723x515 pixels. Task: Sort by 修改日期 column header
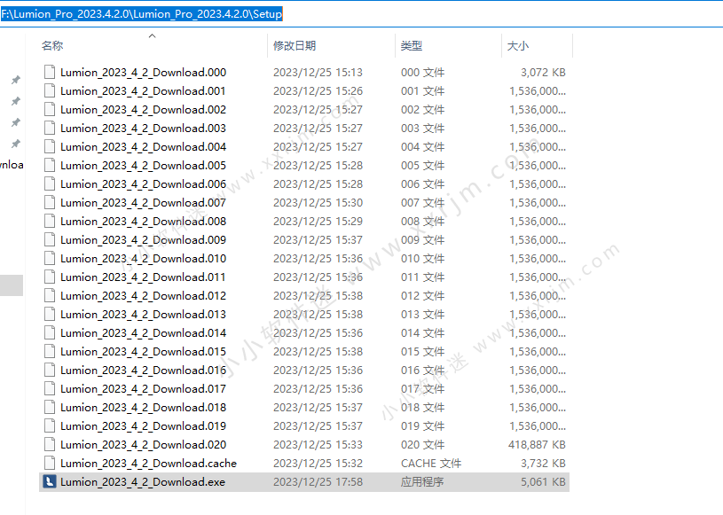(295, 45)
